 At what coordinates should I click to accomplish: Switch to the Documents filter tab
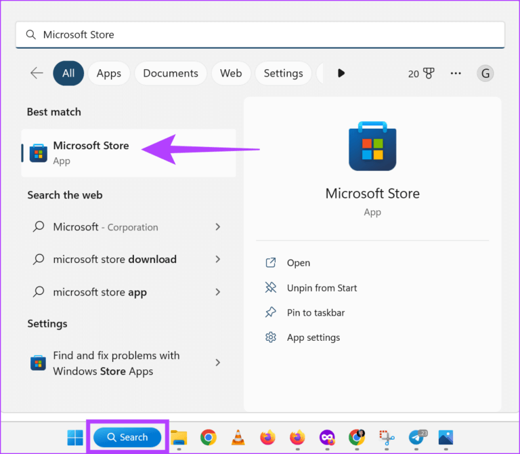point(171,73)
